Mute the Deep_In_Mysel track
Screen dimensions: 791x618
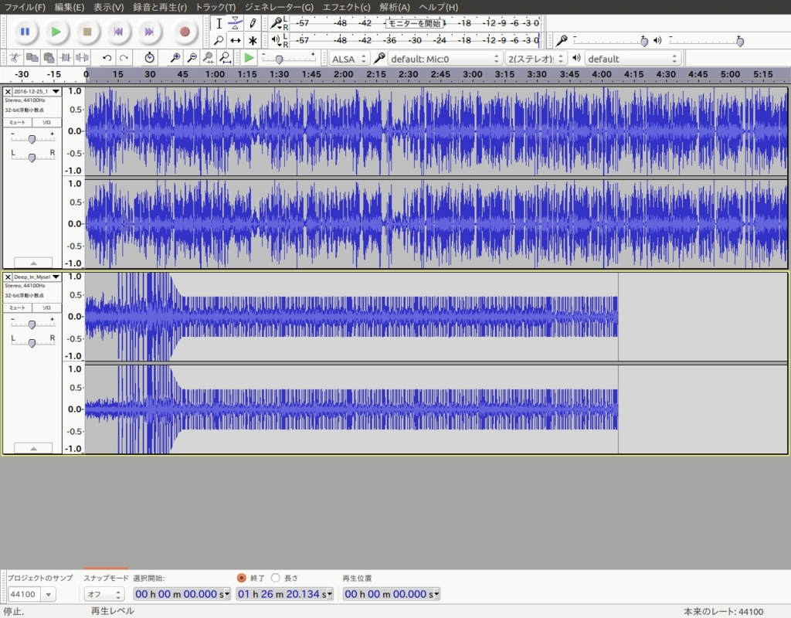pos(17,307)
